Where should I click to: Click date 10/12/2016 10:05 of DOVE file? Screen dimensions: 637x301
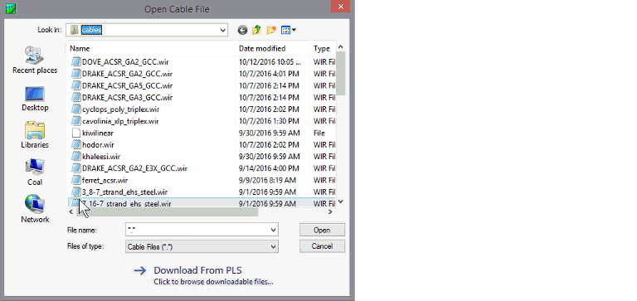click(x=270, y=62)
